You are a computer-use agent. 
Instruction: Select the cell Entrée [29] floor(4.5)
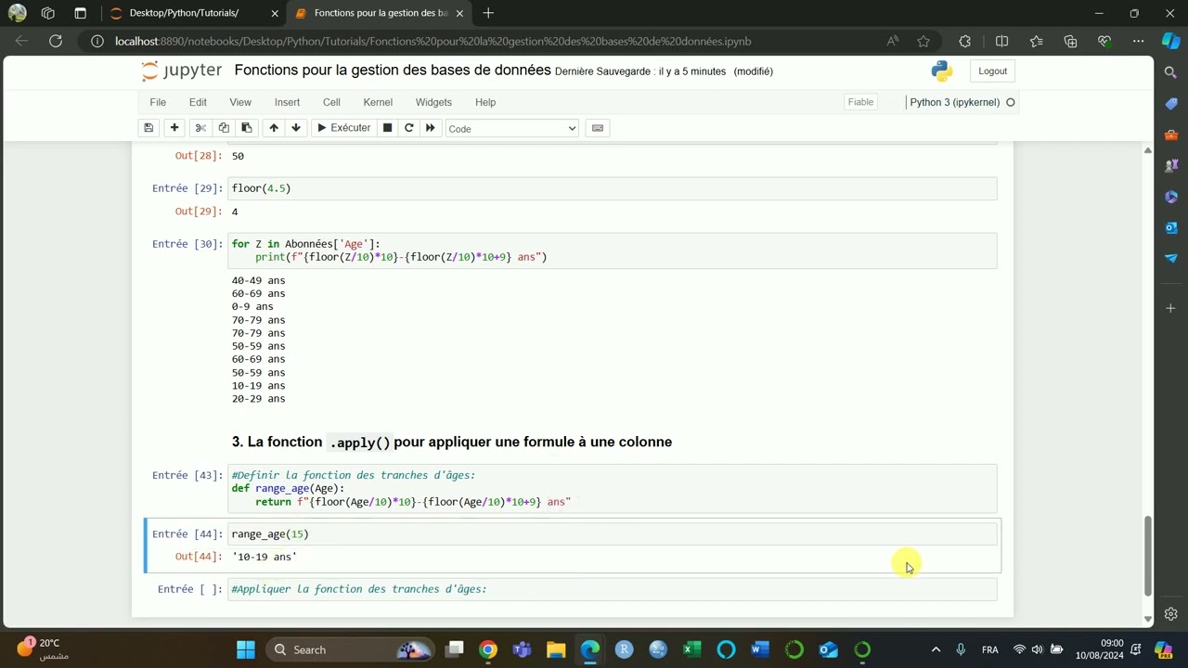(x=612, y=188)
